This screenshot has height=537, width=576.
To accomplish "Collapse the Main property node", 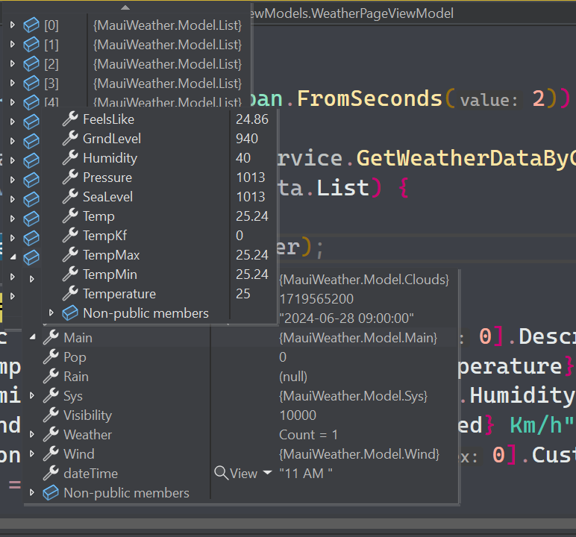I will [32, 337].
